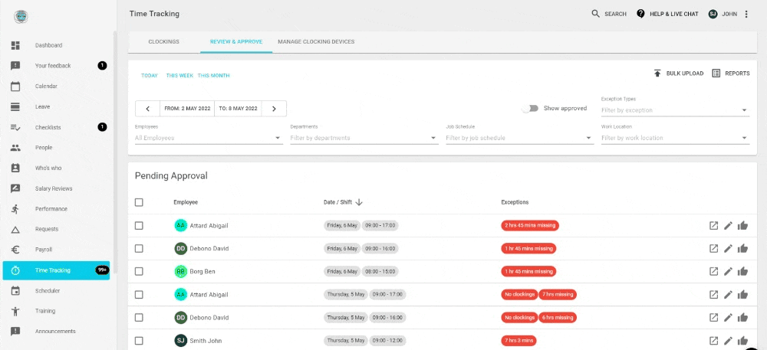Open the three-dot user menu
Viewport: 767px width, 350px height.
point(746,14)
